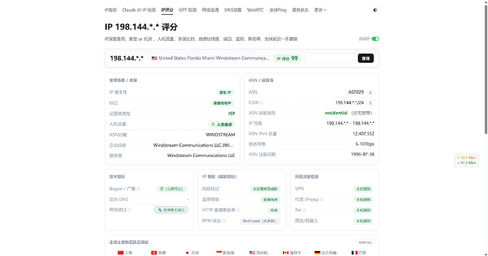
Task: Click the China flag next to 上海
Action: [120, 252]
